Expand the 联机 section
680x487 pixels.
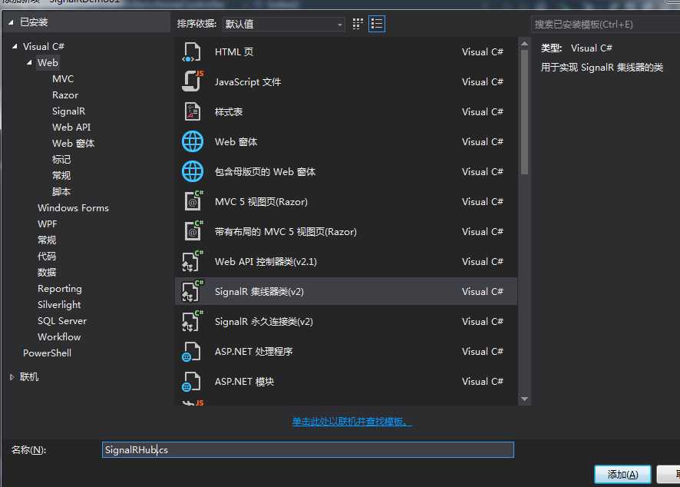pyautogui.click(x=12, y=377)
